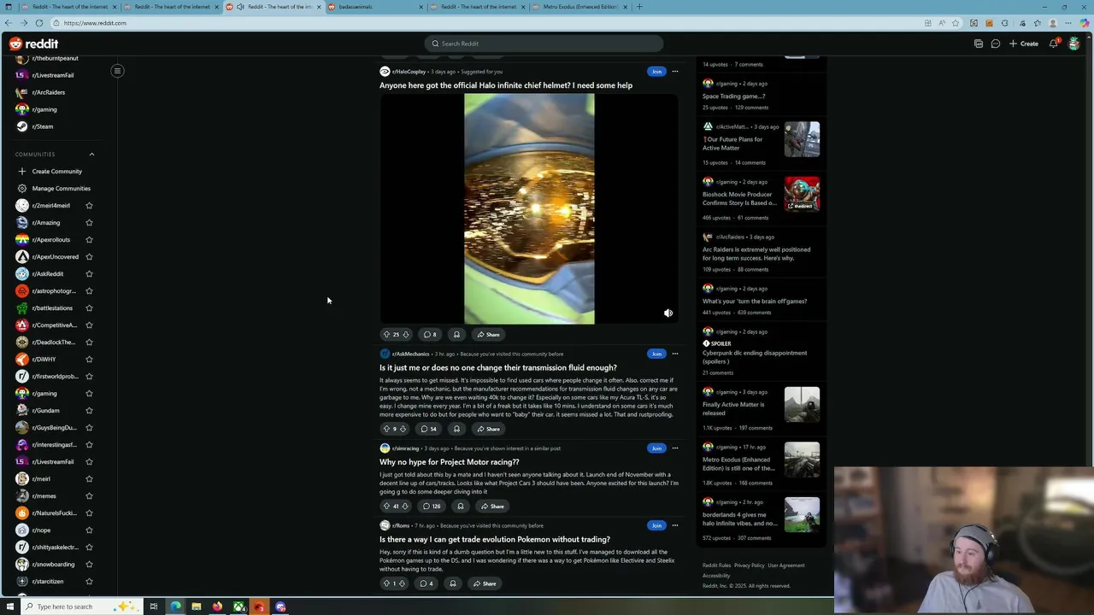Award the transmission fluid post
The height and width of the screenshot is (615, 1094).
click(x=456, y=429)
